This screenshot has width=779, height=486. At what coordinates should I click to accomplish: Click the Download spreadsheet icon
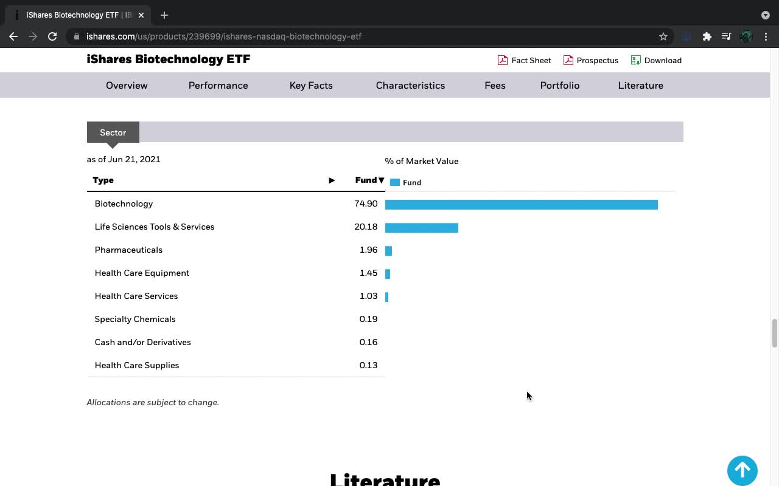635,60
